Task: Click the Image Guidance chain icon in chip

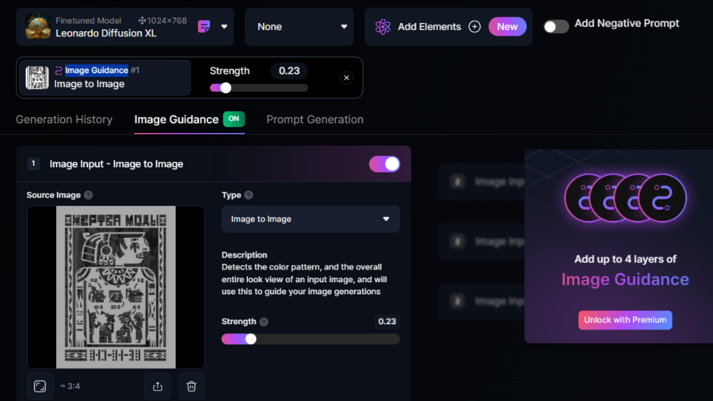Action: click(59, 71)
